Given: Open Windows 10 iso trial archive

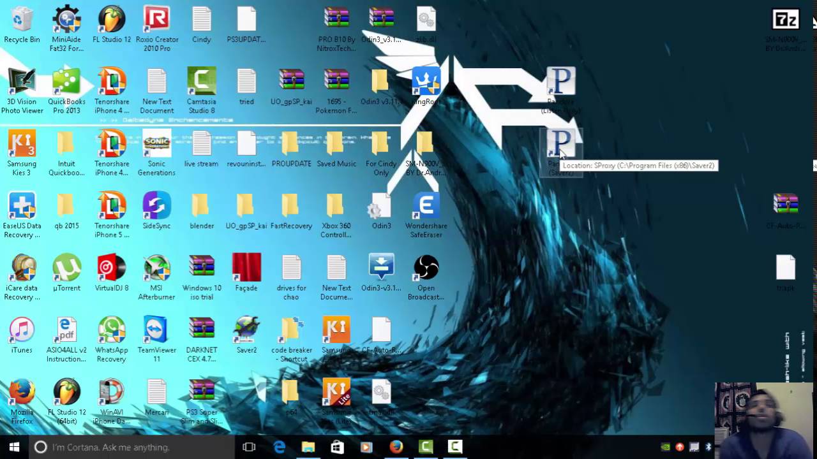Looking at the screenshot, I should 202,277.
